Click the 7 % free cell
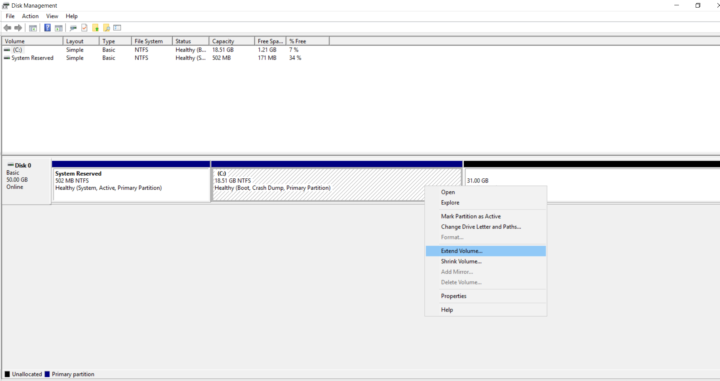Screen dimensions: 720x381 pyautogui.click(x=294, y=50)
